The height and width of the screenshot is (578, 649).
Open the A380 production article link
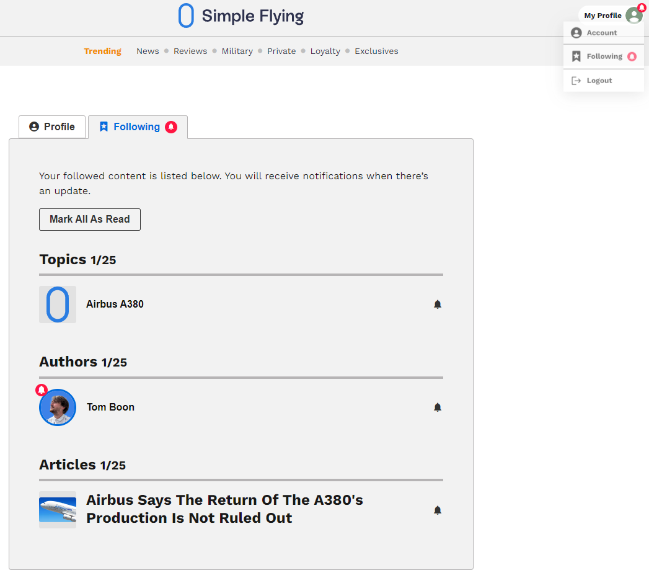(x=225, y=509)
